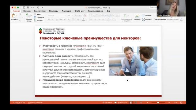196x110 pixels.
Task: Open the Анимация ribbon tab
Action: [x=66, y=11]
